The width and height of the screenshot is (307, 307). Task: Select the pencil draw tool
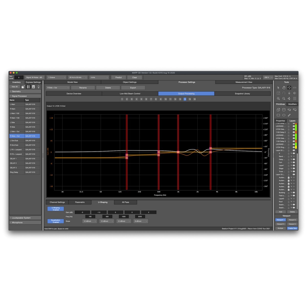tap(289, 115)
